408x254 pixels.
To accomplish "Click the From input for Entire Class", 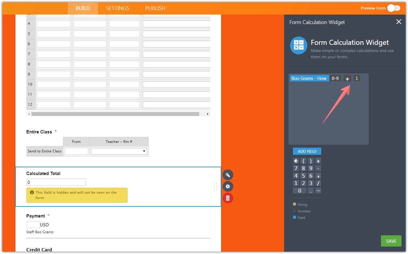I will (x=76, y=151).
